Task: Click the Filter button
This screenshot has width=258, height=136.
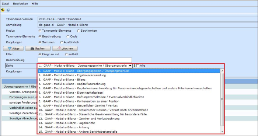Action: pos(13,49)
